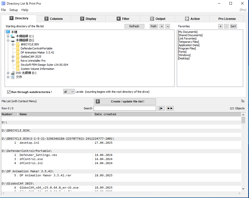Click the tree view icon above object count

242,101
